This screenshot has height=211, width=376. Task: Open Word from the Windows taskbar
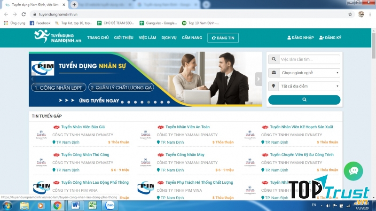point(75,205)
